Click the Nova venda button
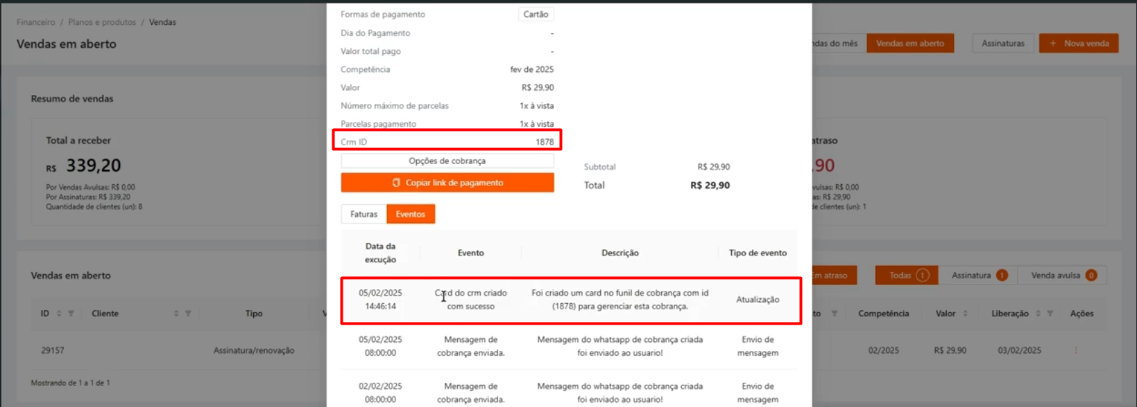Viewport: 1137px width, 407px height. [x=1078, y=44]
